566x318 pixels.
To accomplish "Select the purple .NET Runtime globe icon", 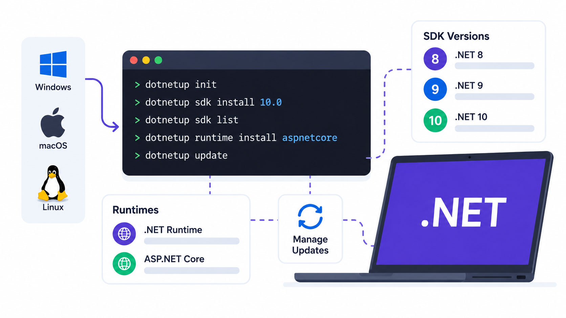I will [124, 234].
